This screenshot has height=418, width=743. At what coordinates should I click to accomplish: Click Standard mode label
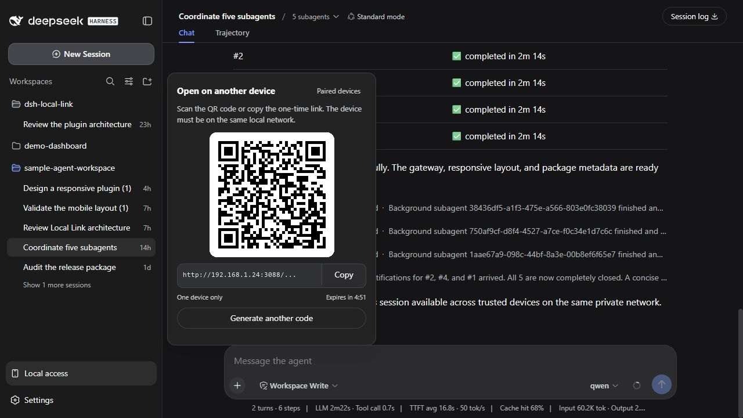coord(381,17)
